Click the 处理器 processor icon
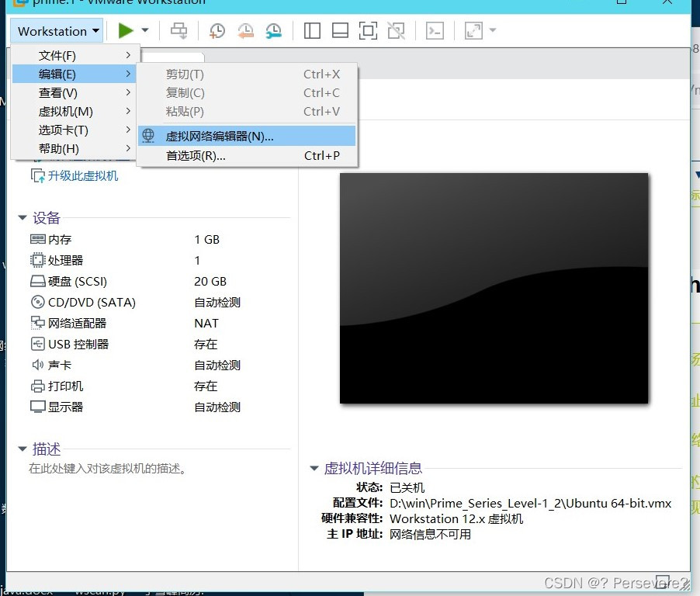The image size is (700, 596). point(37,260)
